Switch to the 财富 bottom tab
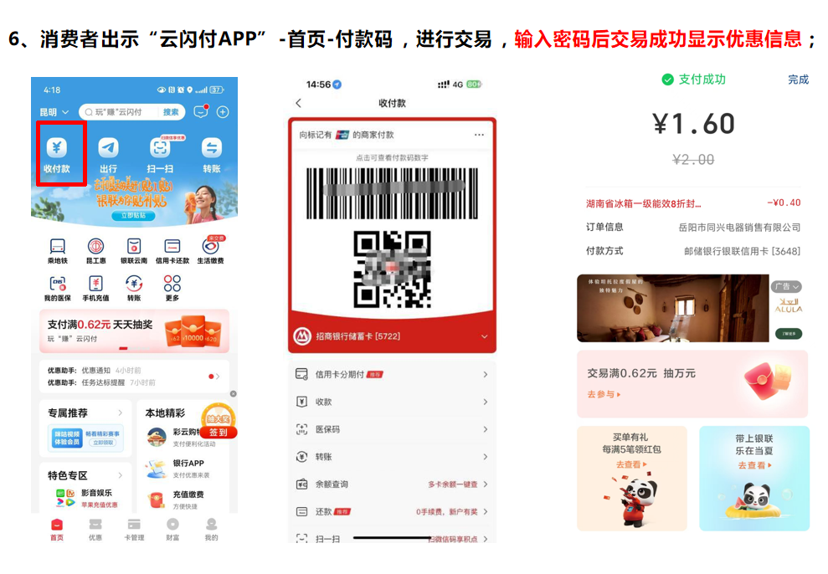 172,529
